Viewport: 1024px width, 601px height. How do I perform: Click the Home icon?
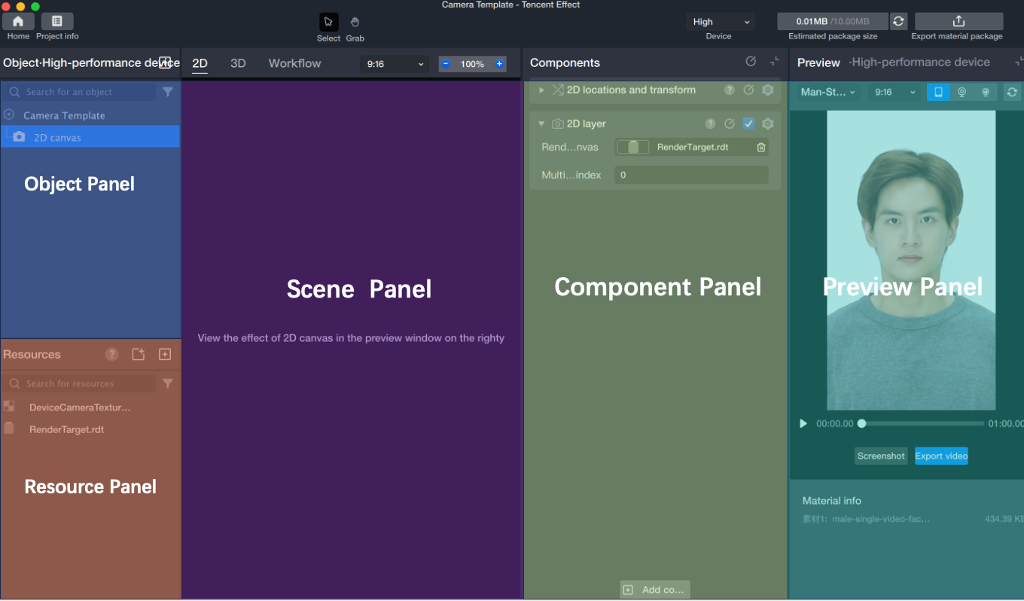[x=18, y=21]
